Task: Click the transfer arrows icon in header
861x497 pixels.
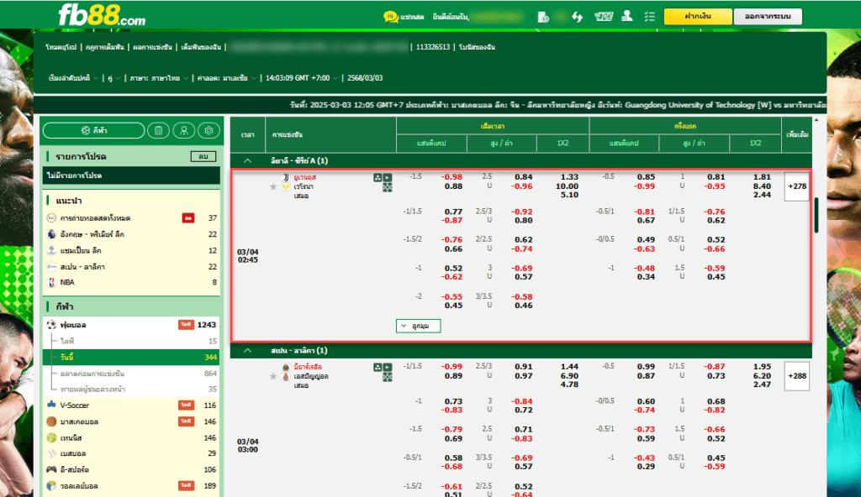Action: pos(577,17)
